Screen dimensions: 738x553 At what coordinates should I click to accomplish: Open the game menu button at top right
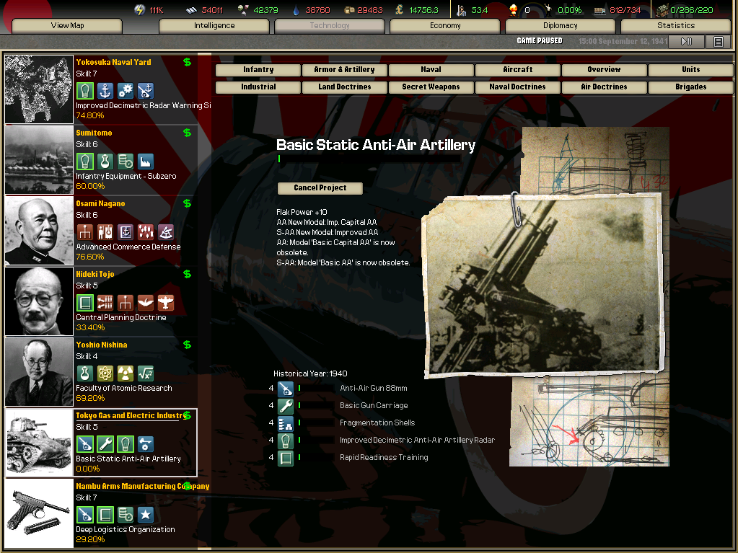718,42
